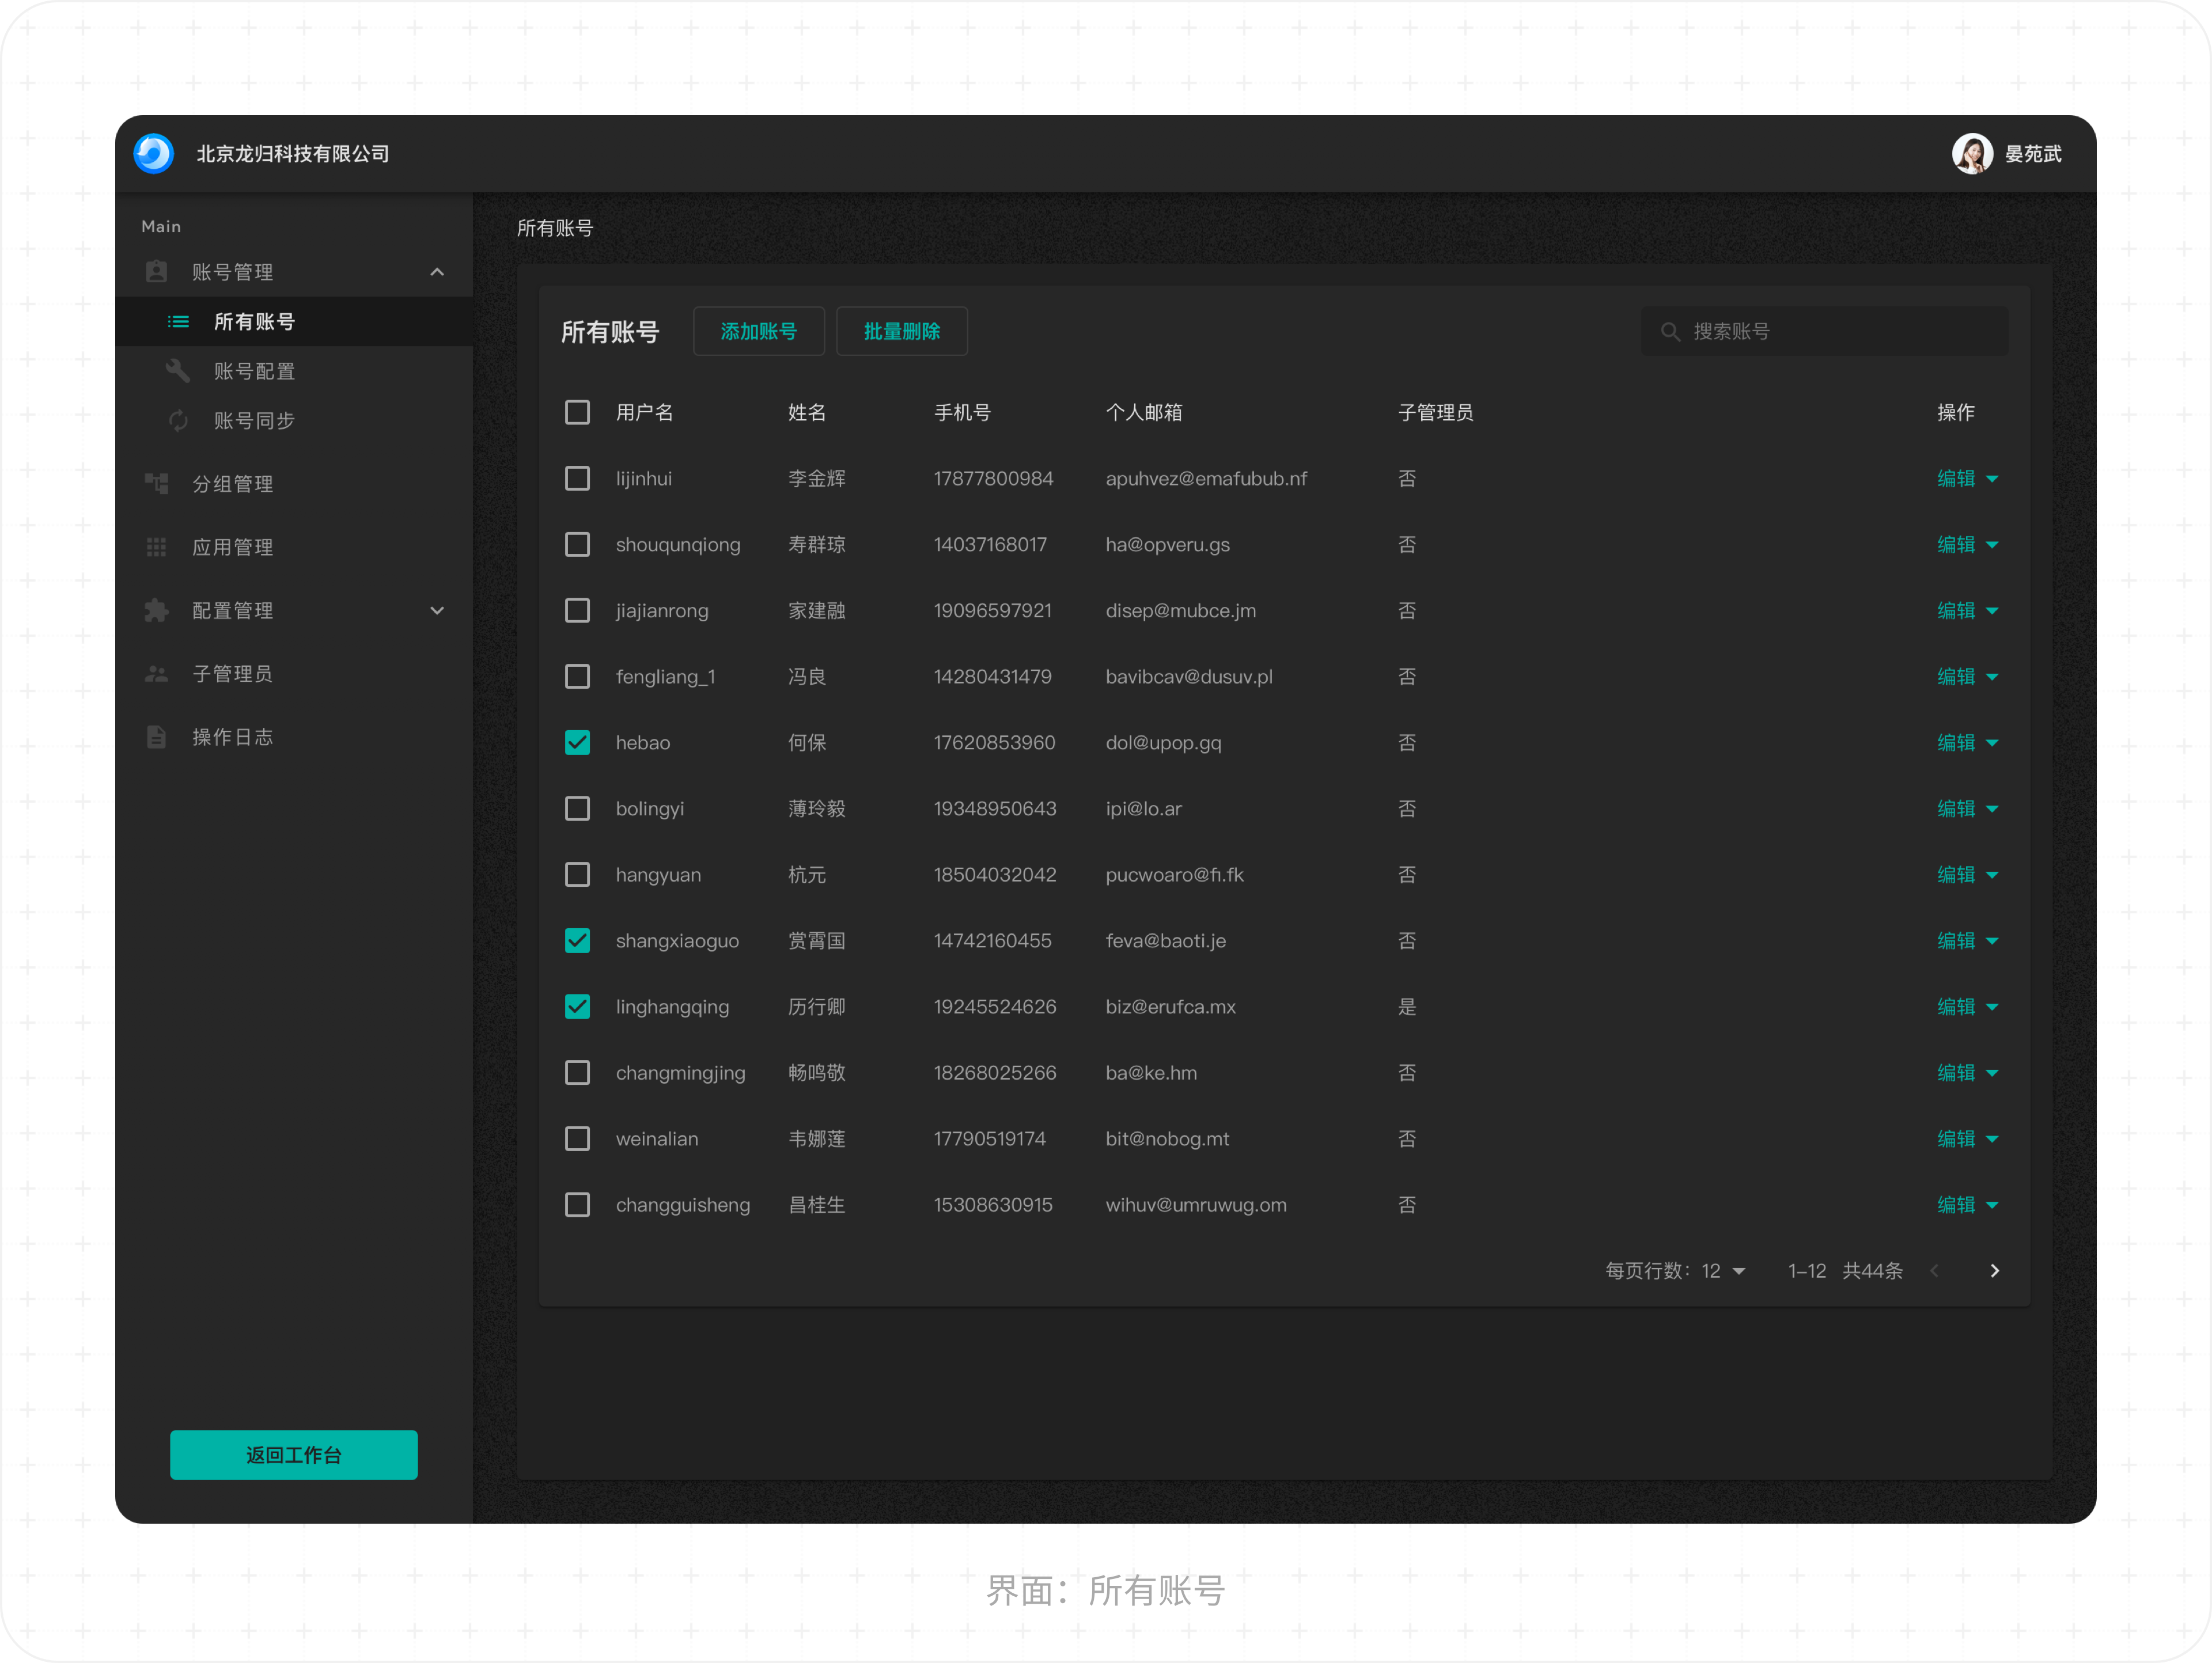Uncheck the hebao row checkbox
The width and height of the screenshot is (2212, 1663).
point(577,743)
